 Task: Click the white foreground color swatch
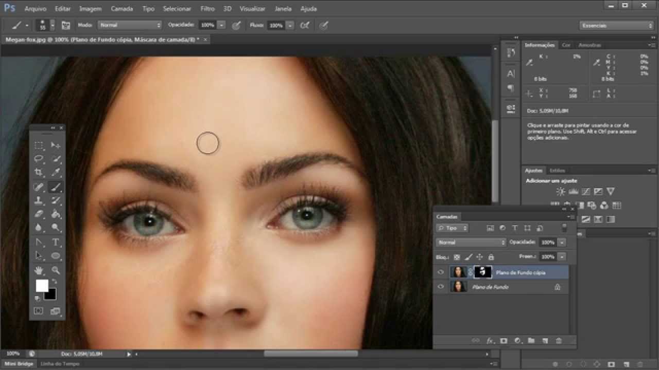point(42,286)
